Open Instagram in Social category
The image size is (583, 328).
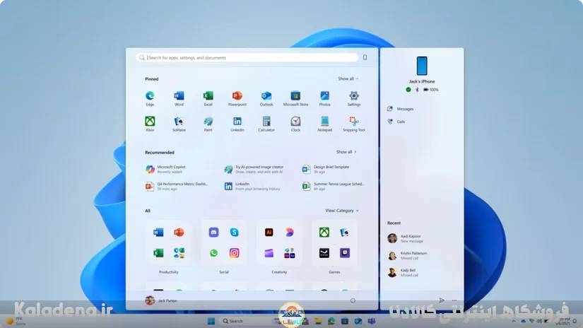click(234, 253)
